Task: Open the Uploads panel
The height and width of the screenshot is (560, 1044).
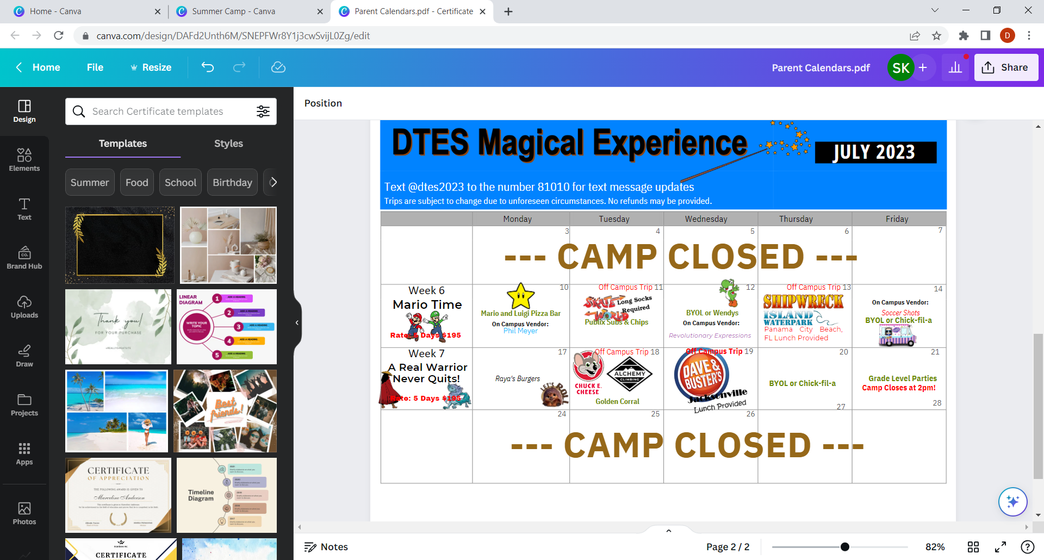Action: pyautogui.click(x=24, y=307)
